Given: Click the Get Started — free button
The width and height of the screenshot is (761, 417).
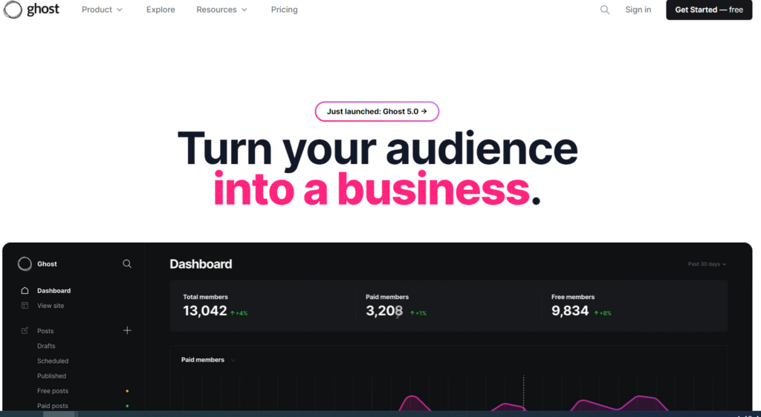Looking at the screenshot, I should [708, 10].
